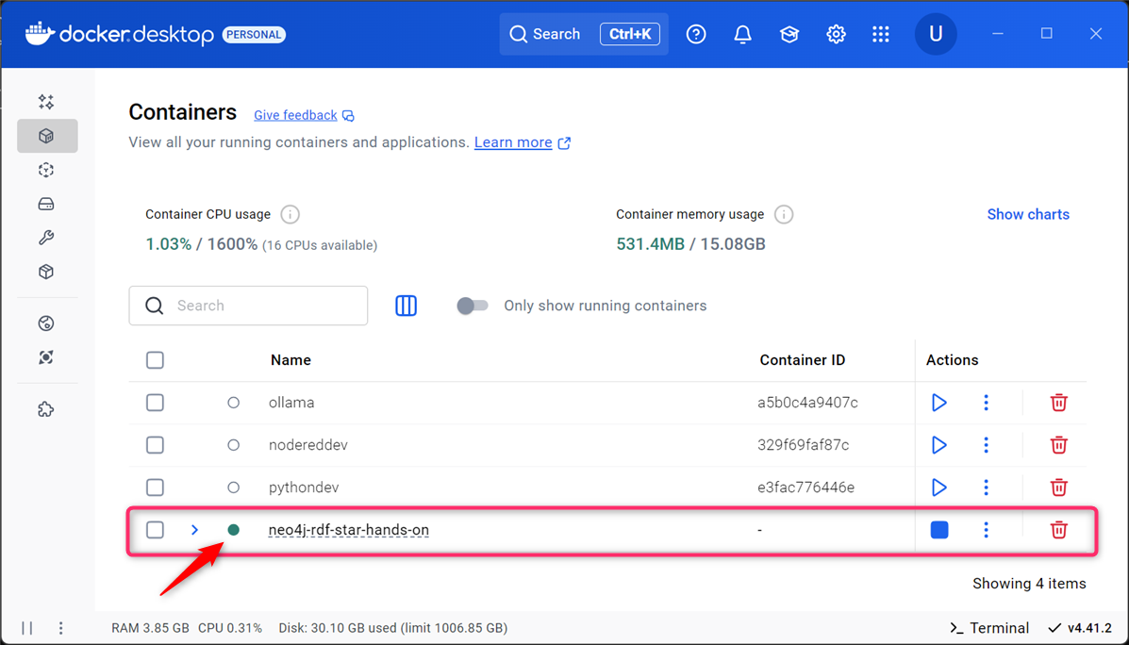
Task: Click the ollama container name
Action: pos(291,403)
